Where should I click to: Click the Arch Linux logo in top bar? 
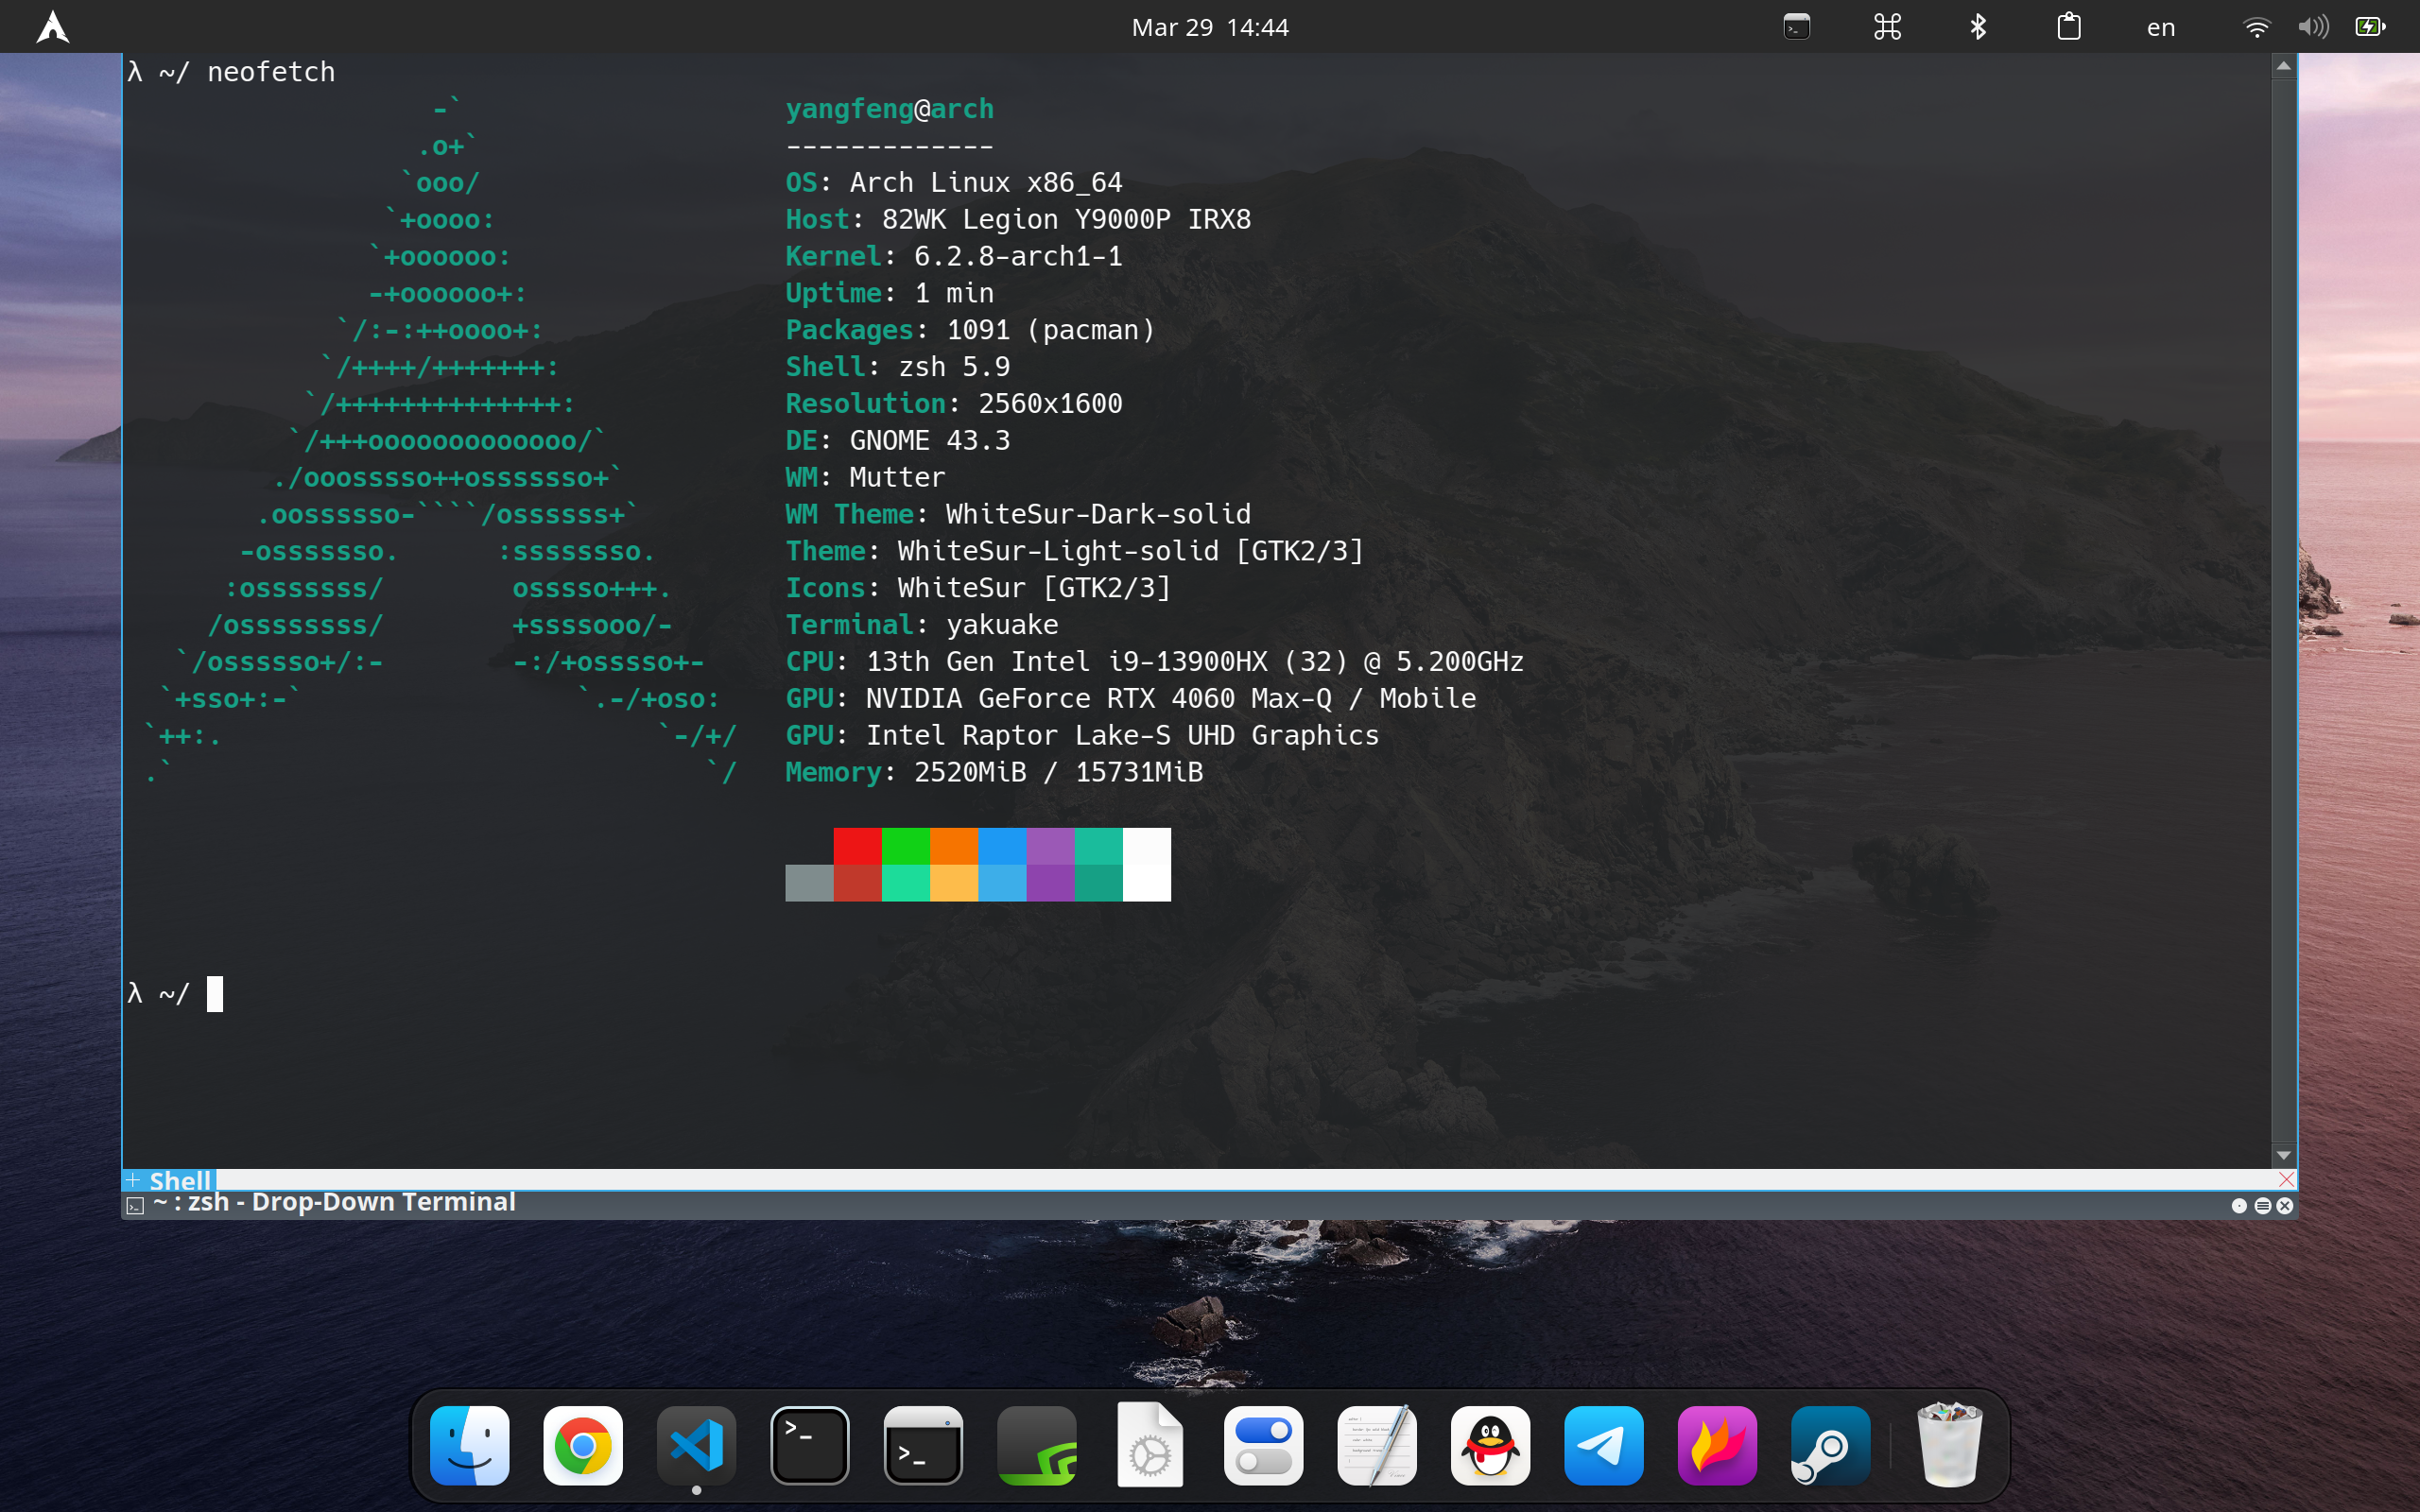(52, 27)
